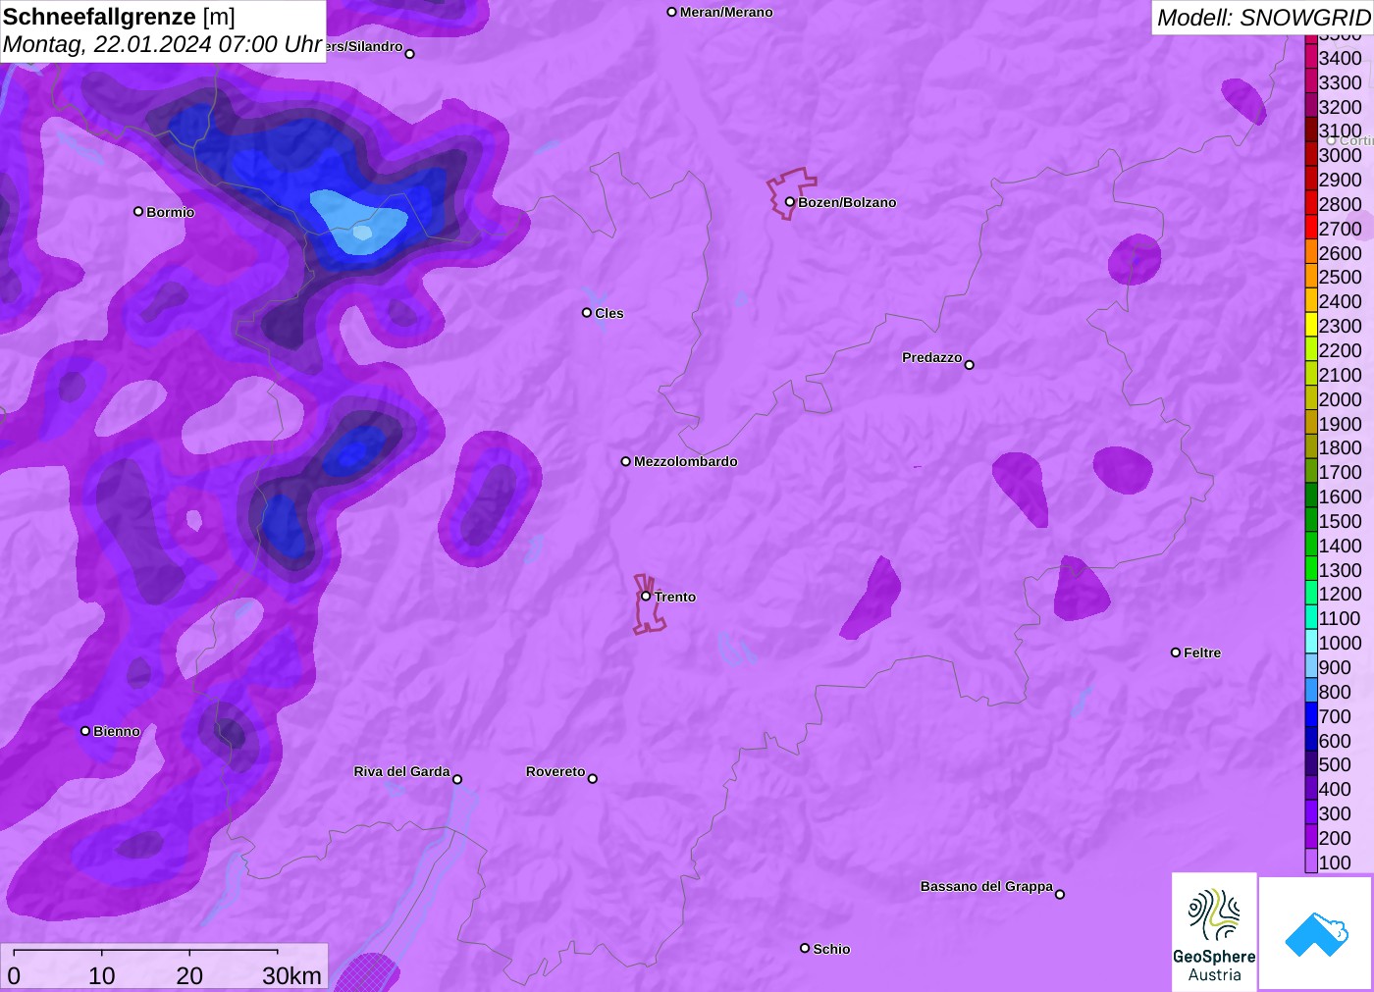Click the Modell: SNOWGRID label
This screenshot has width=1374, height=992.
click(1263, 18)
